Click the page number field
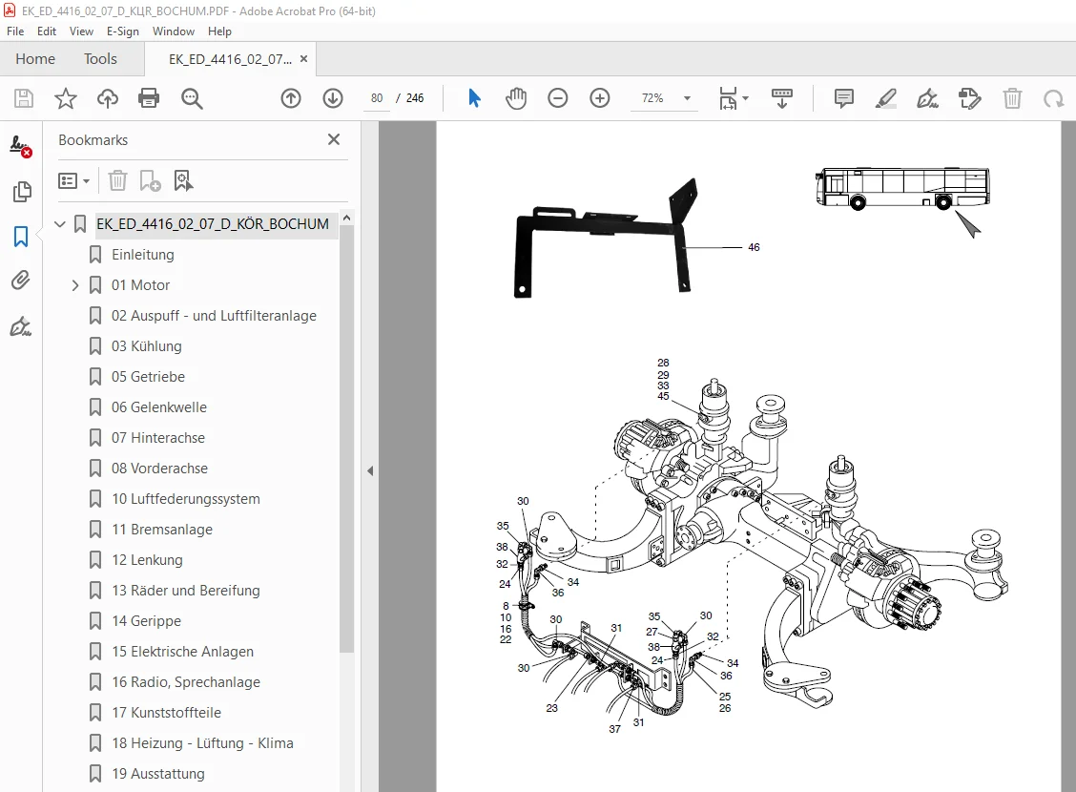Viewport: 1076px width, 792px height. tap(377, 98)
